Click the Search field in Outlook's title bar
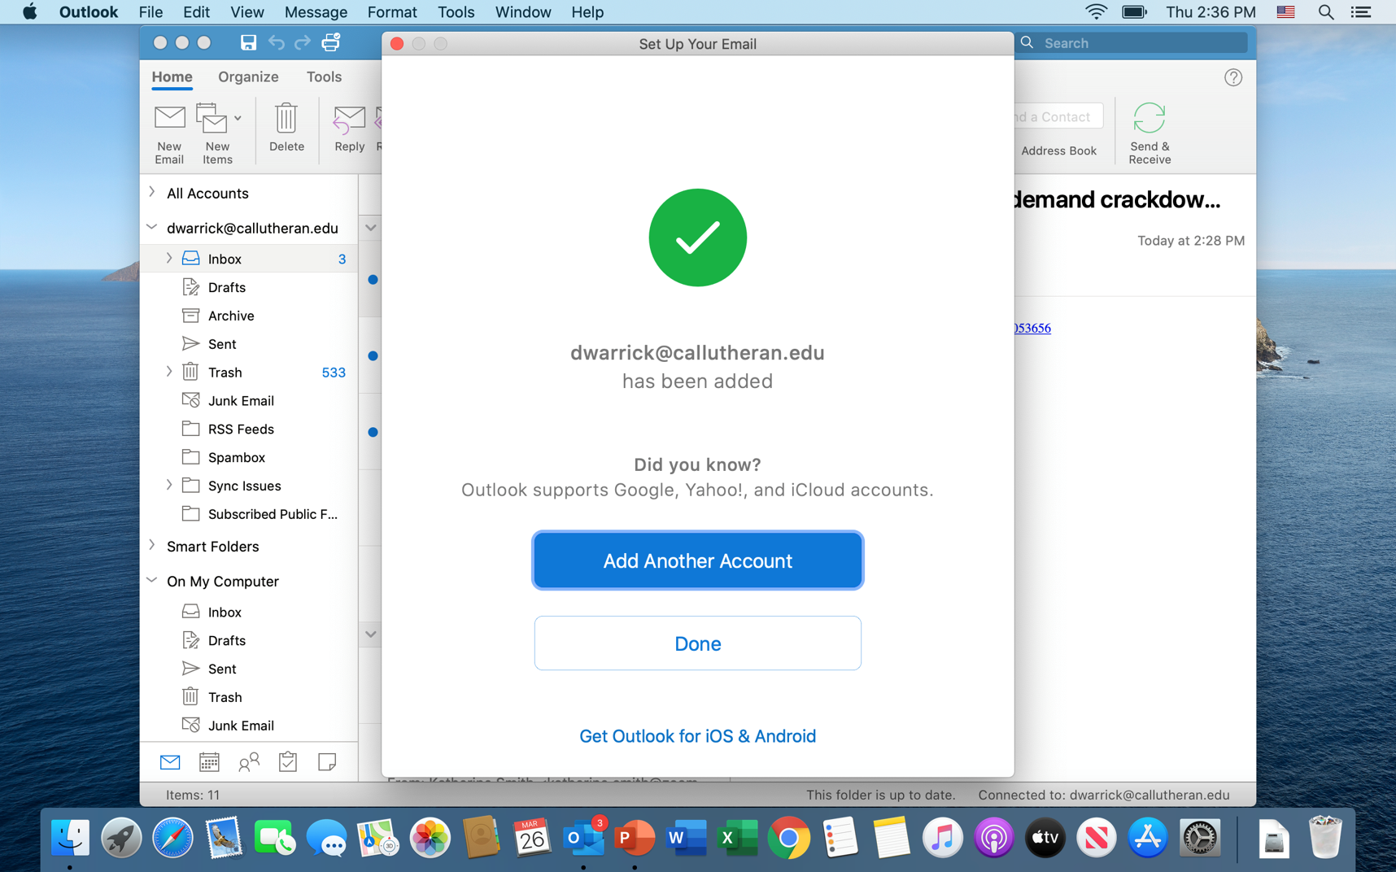Screen dimensions: 1396x872 coord(1131,43)
